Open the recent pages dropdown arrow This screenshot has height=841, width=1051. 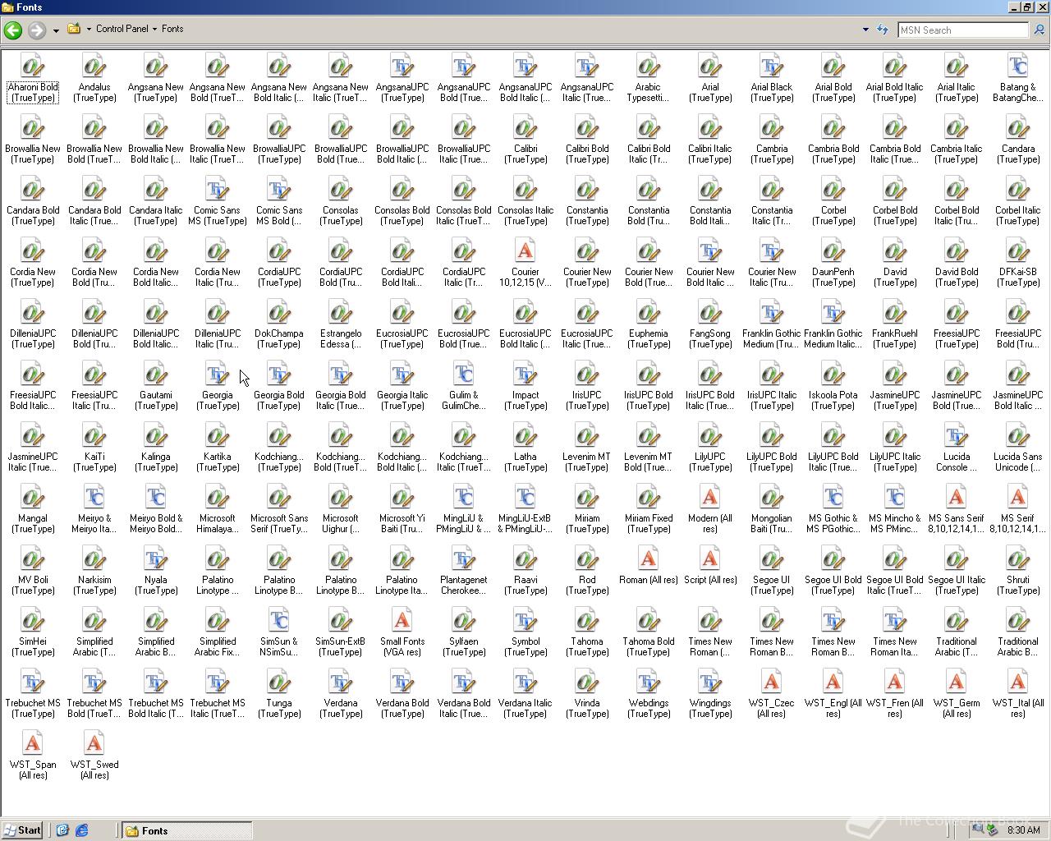pyautogui.click(x=56, y=30)
